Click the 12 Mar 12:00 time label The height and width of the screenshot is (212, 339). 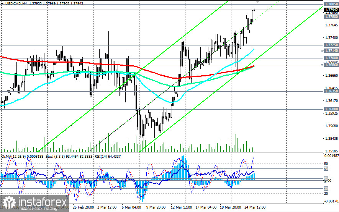(181, 207)
